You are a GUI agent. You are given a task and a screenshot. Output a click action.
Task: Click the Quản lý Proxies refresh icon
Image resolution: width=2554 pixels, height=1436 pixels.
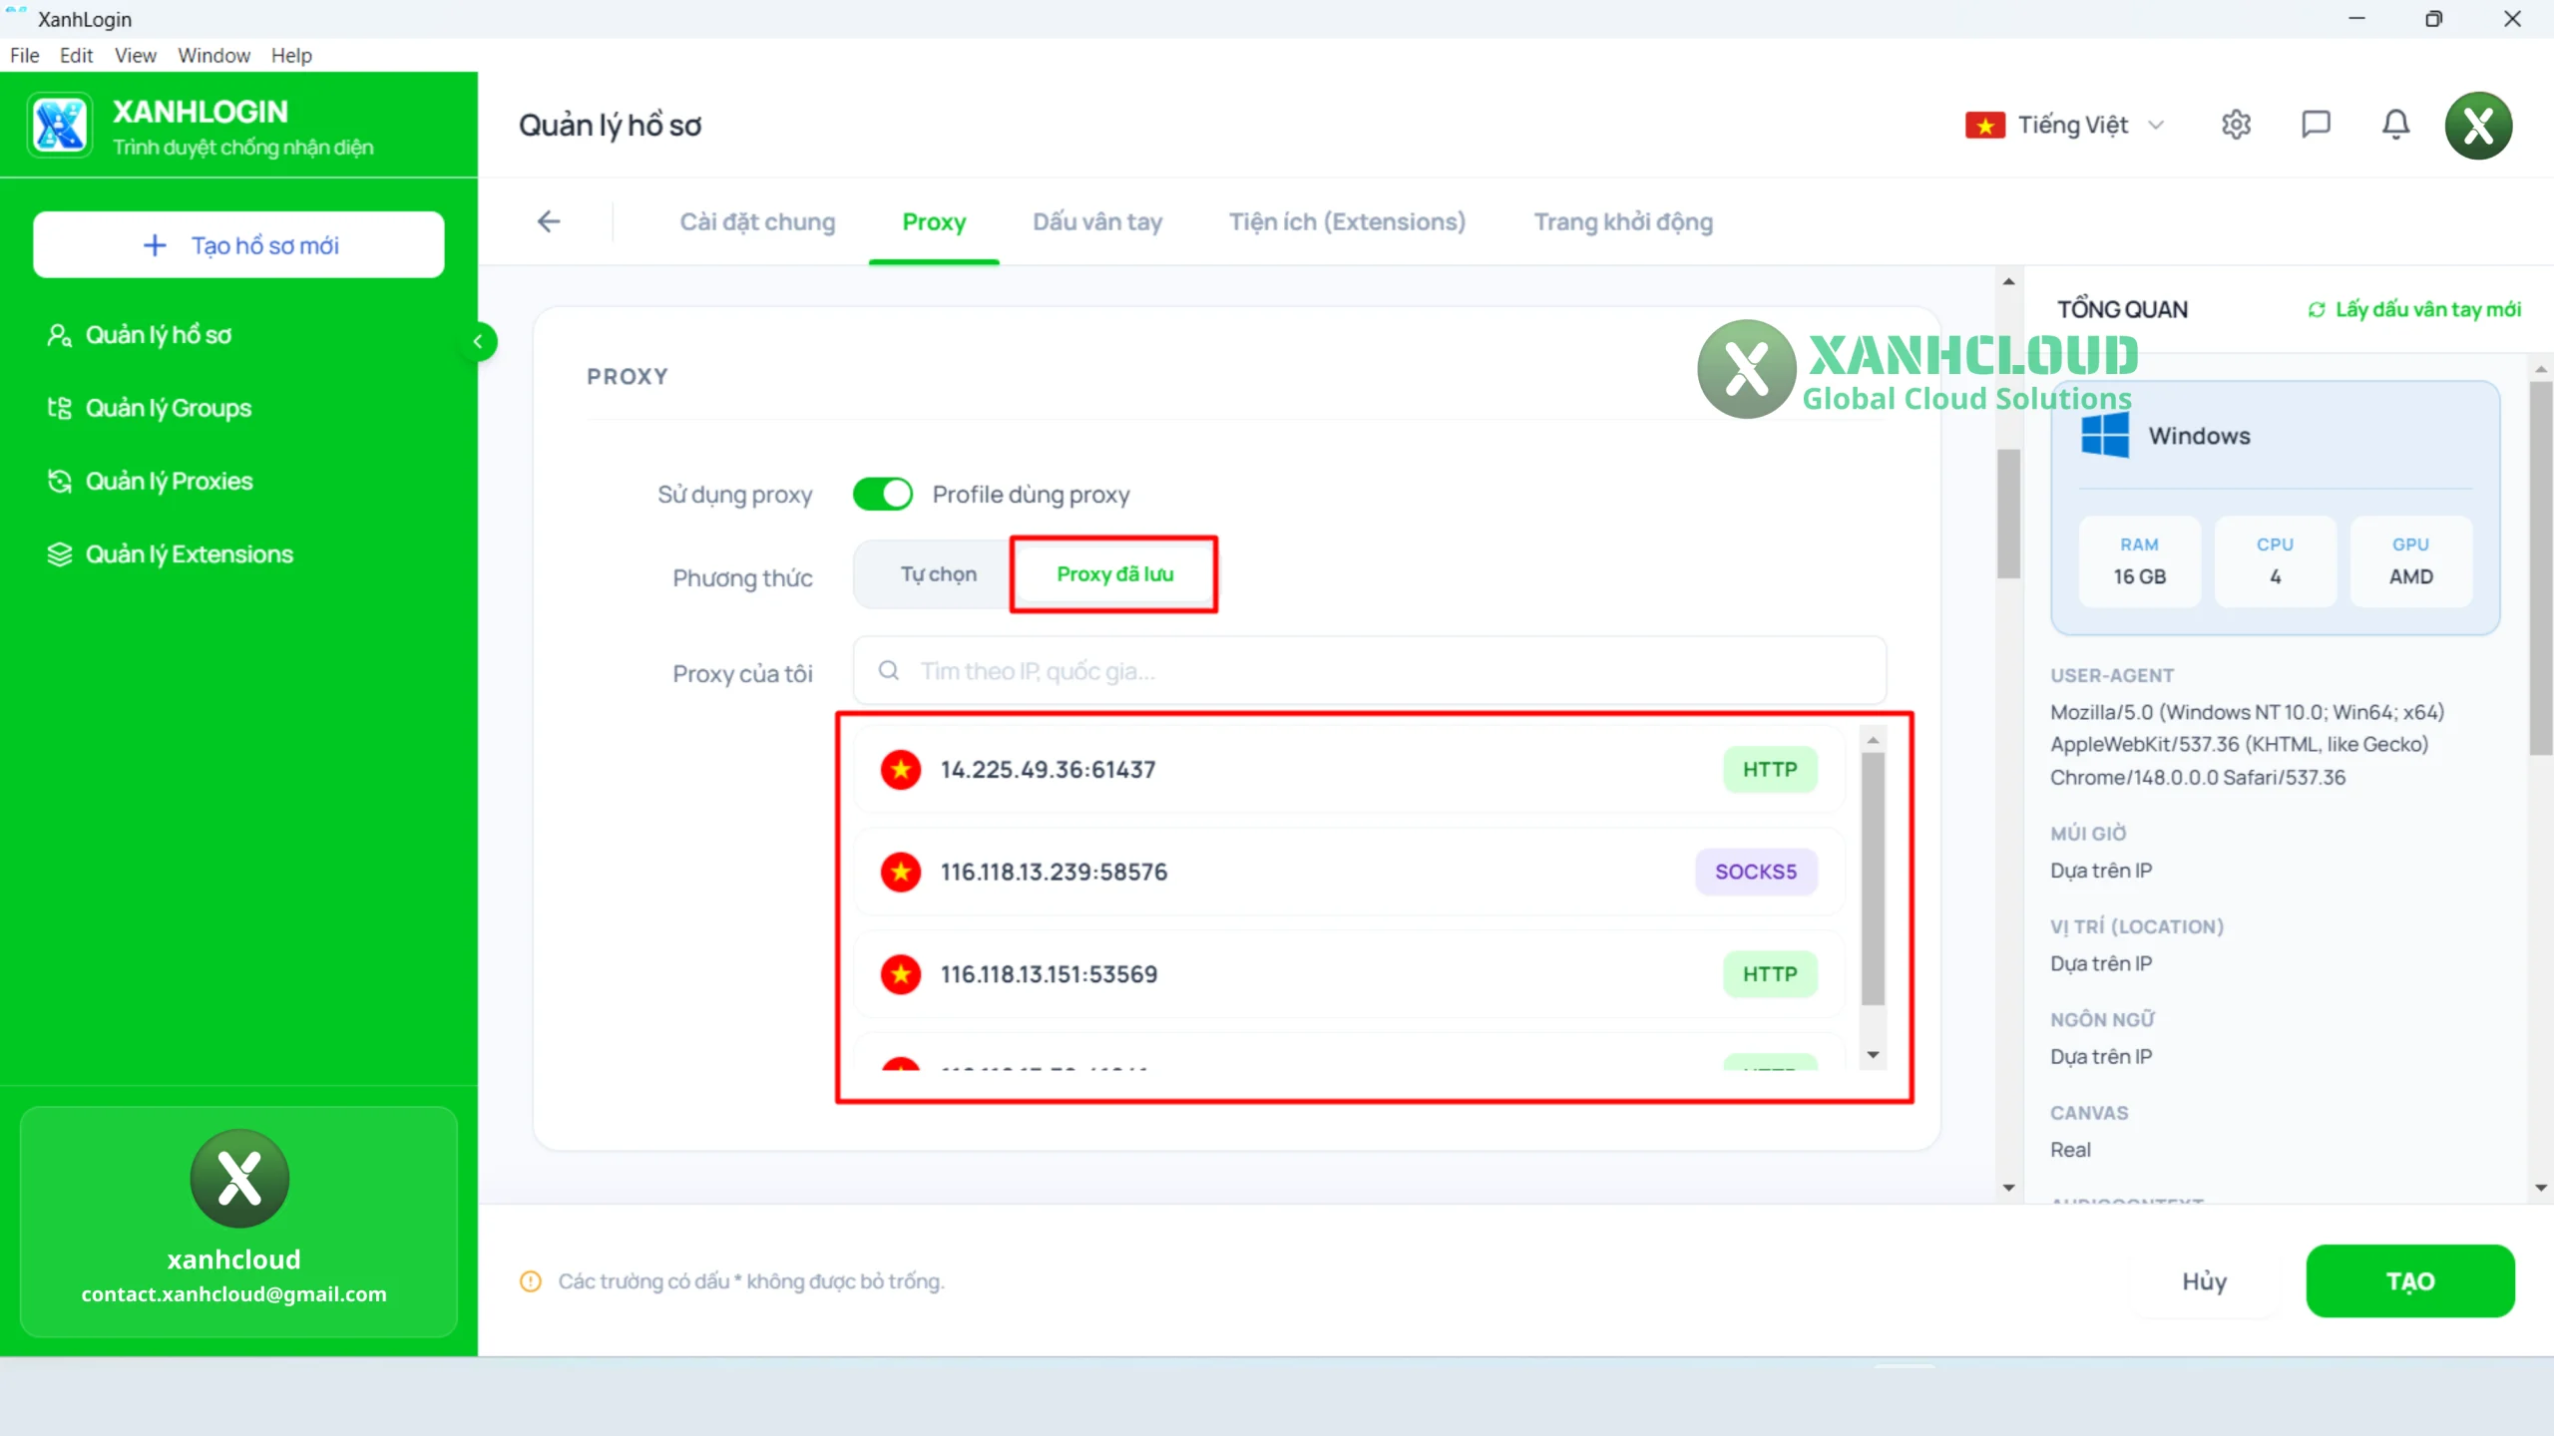coord(59,481)
